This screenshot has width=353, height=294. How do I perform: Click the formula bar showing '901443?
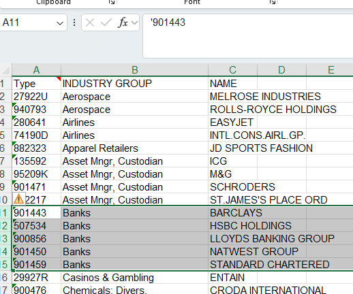[247, 36]
